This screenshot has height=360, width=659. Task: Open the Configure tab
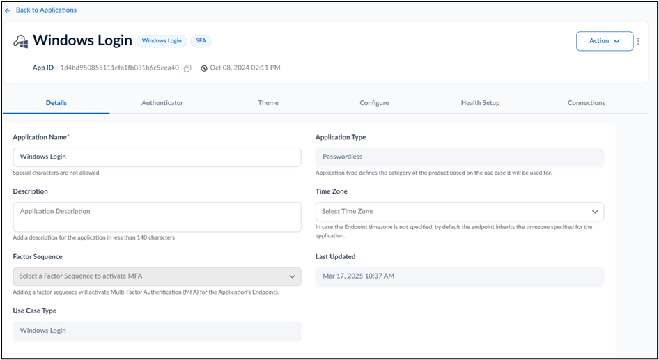(x=374, y=102)
